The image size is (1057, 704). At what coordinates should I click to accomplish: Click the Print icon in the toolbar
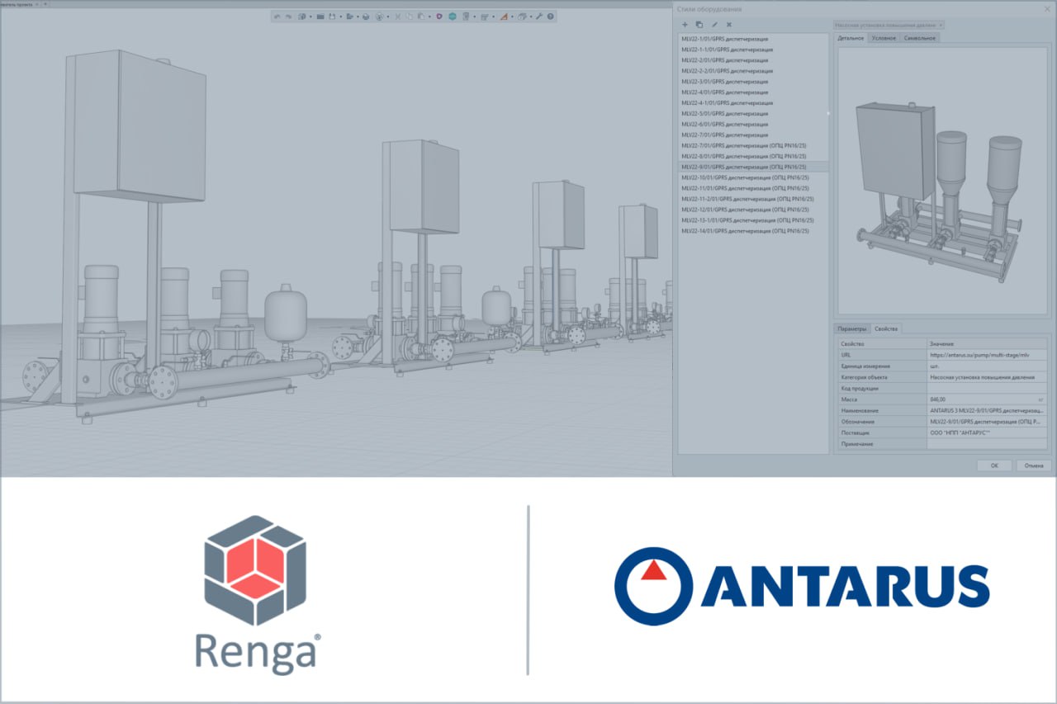click(366, 17)
